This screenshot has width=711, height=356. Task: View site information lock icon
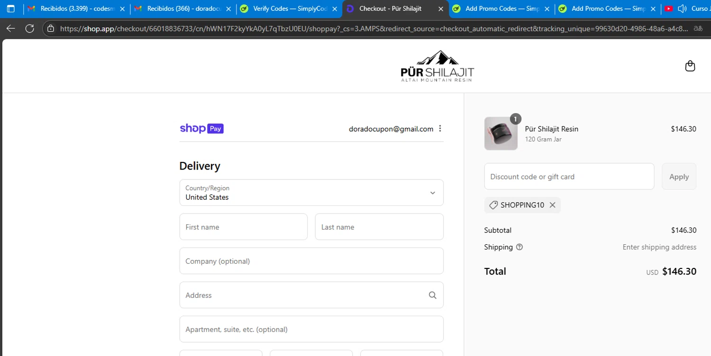51,28
